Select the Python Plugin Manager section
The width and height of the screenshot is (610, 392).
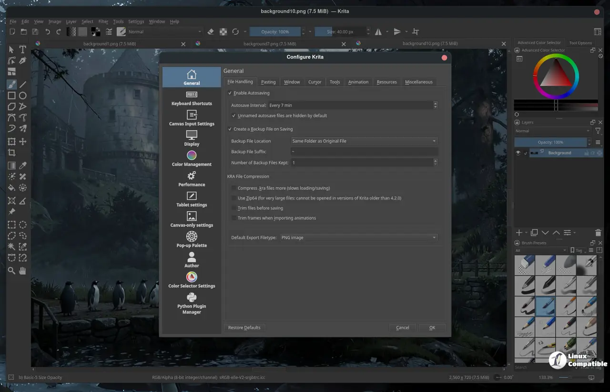[x=192, y=303]
